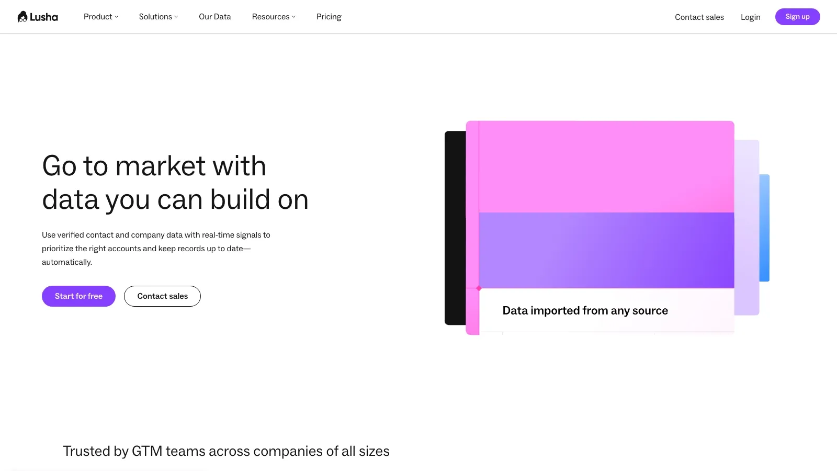
Task: Open the Login link
Action: coord(751,17)
